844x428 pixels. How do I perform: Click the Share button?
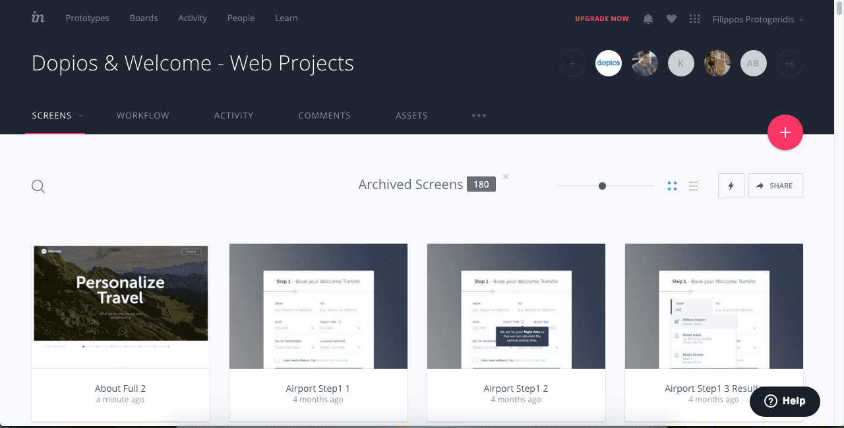coord(775,186)
